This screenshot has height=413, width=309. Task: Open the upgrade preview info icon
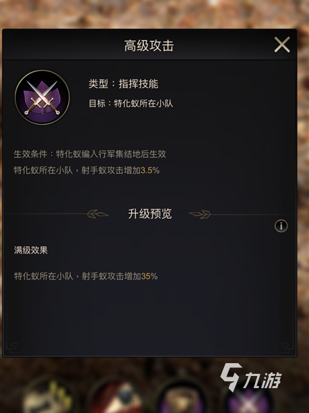281,226
